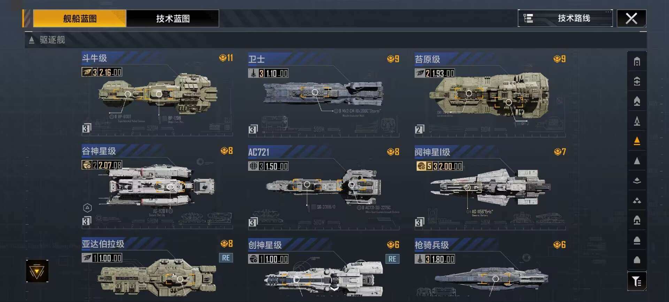669x302 pixels.
Task: Select the 舰船蓝图 tab
Action: (x=79, y=18)
